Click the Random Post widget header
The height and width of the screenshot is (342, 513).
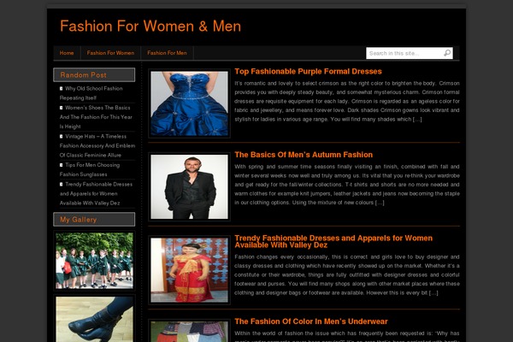tap(94, 75)
